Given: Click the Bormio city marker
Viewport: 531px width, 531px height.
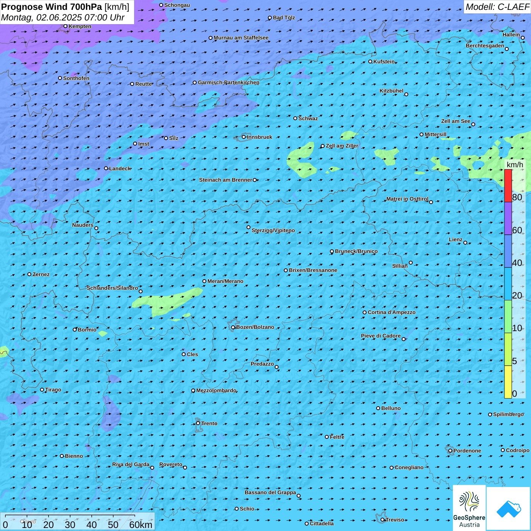Looking at the screenshot, I should click(75, 330).
